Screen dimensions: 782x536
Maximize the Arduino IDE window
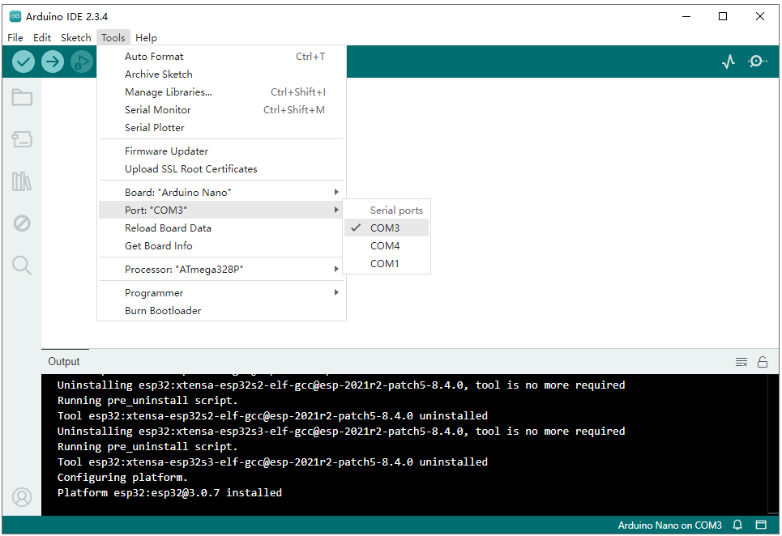pyautogui.click(x=723, y=16)
